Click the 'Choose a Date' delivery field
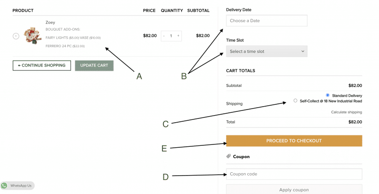 (267, 21)
